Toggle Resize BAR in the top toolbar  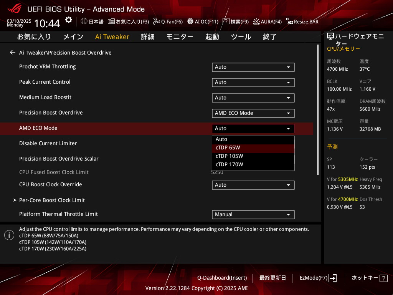(x=289, y=22)
